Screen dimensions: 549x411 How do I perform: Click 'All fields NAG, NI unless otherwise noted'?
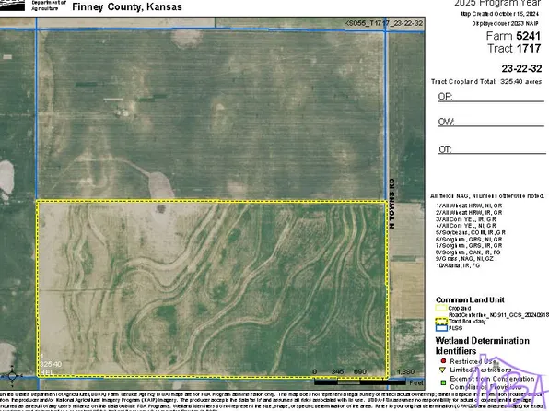coord(487,196)
